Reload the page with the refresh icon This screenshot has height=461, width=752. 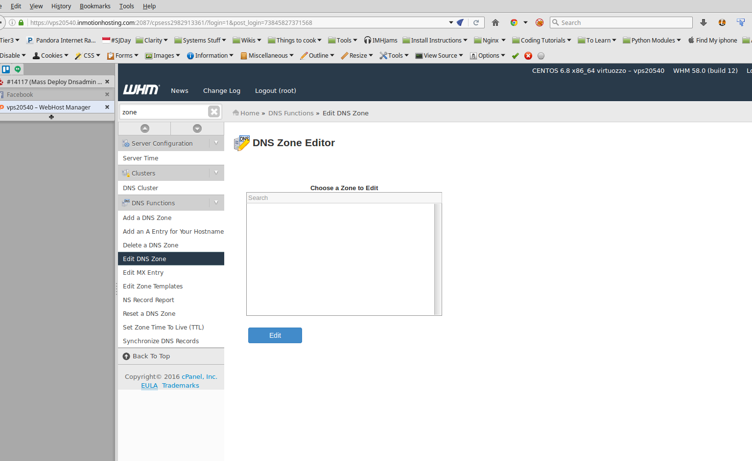[476, 22]
